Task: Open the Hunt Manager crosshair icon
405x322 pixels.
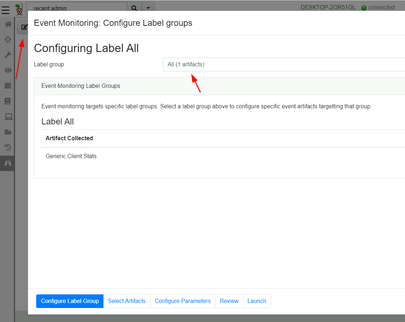Action: tap(8, 39)
